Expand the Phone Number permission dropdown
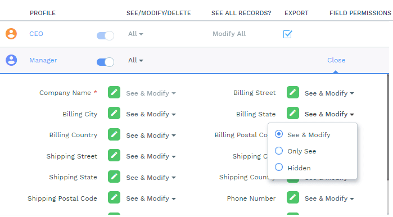393x217 pixels. pos(329,198)
